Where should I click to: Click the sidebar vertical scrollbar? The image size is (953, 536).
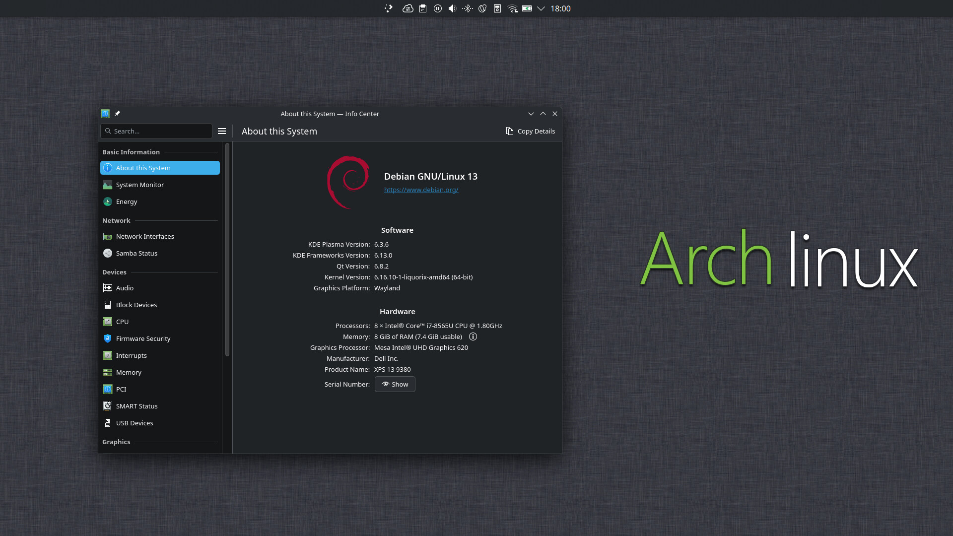(x=227, y=248)
